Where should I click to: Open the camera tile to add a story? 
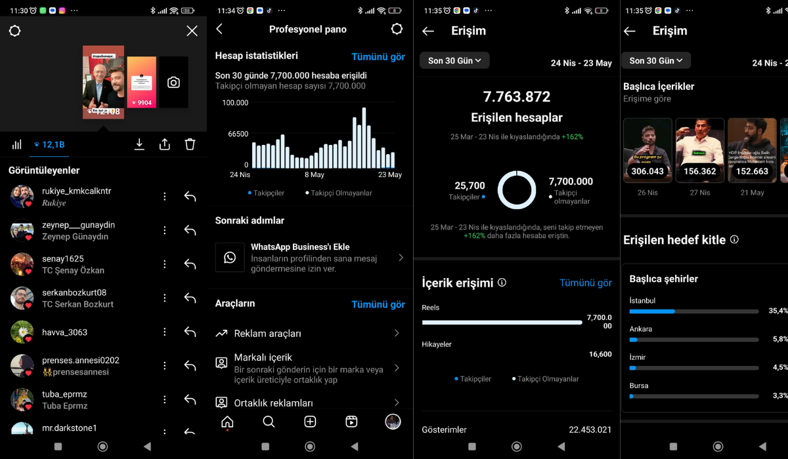tap(173, 83)
